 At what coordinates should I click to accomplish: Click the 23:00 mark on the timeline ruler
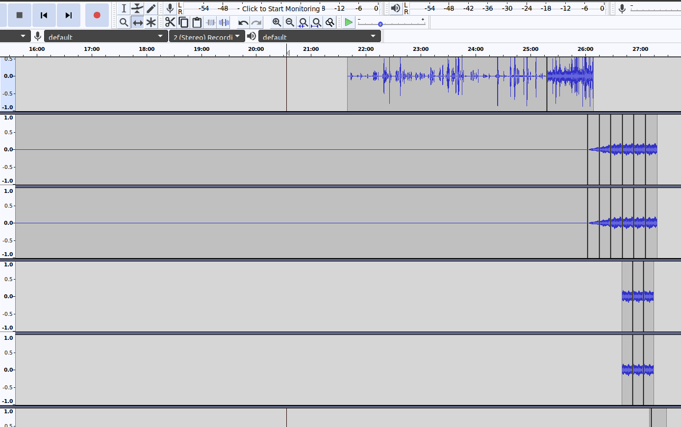pos(421,49)
